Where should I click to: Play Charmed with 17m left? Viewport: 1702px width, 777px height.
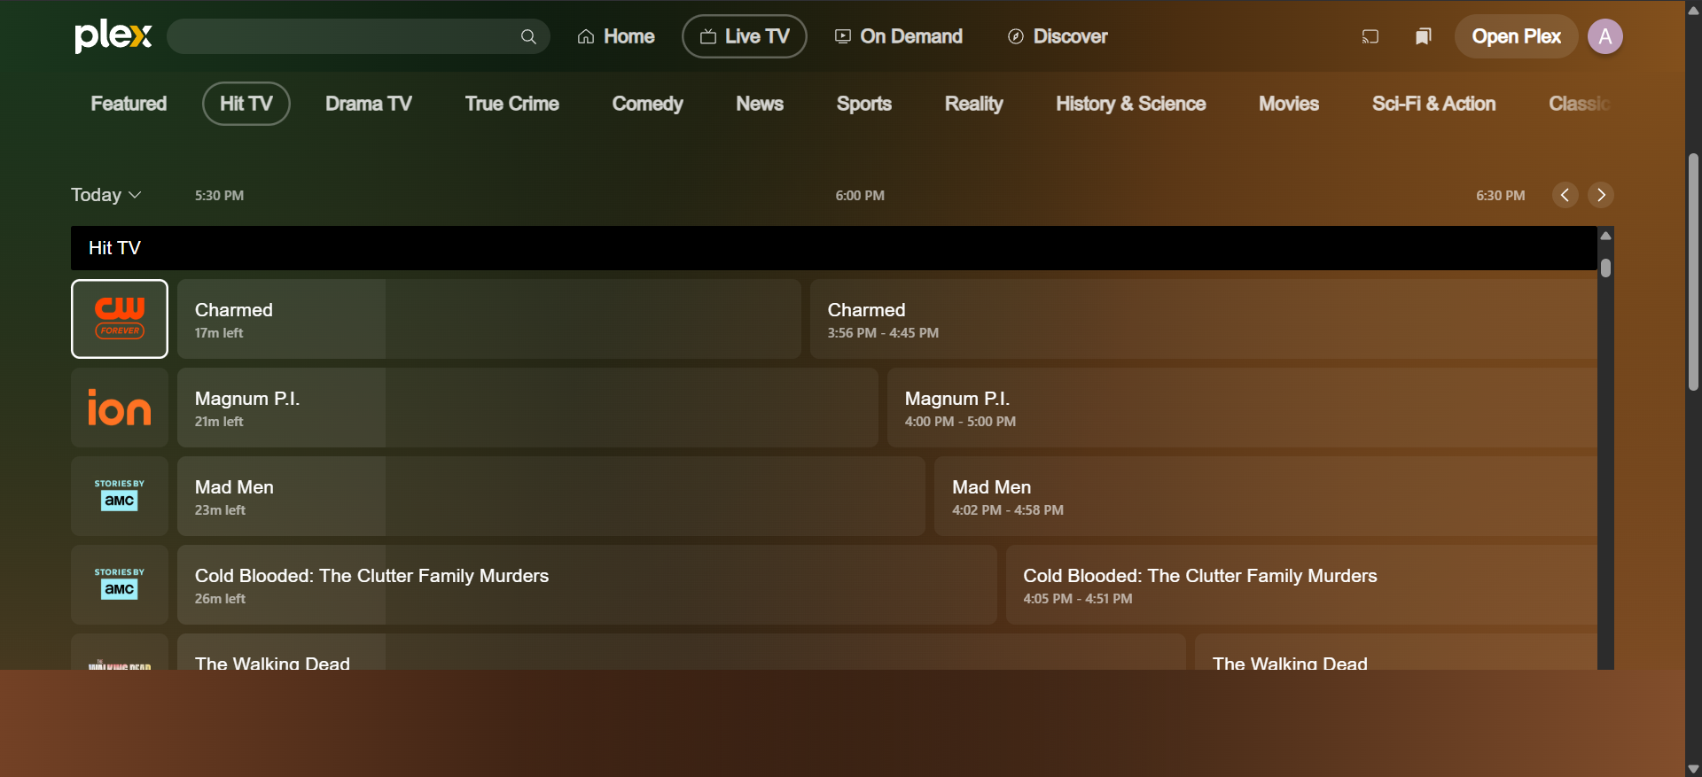pos(489,319)
